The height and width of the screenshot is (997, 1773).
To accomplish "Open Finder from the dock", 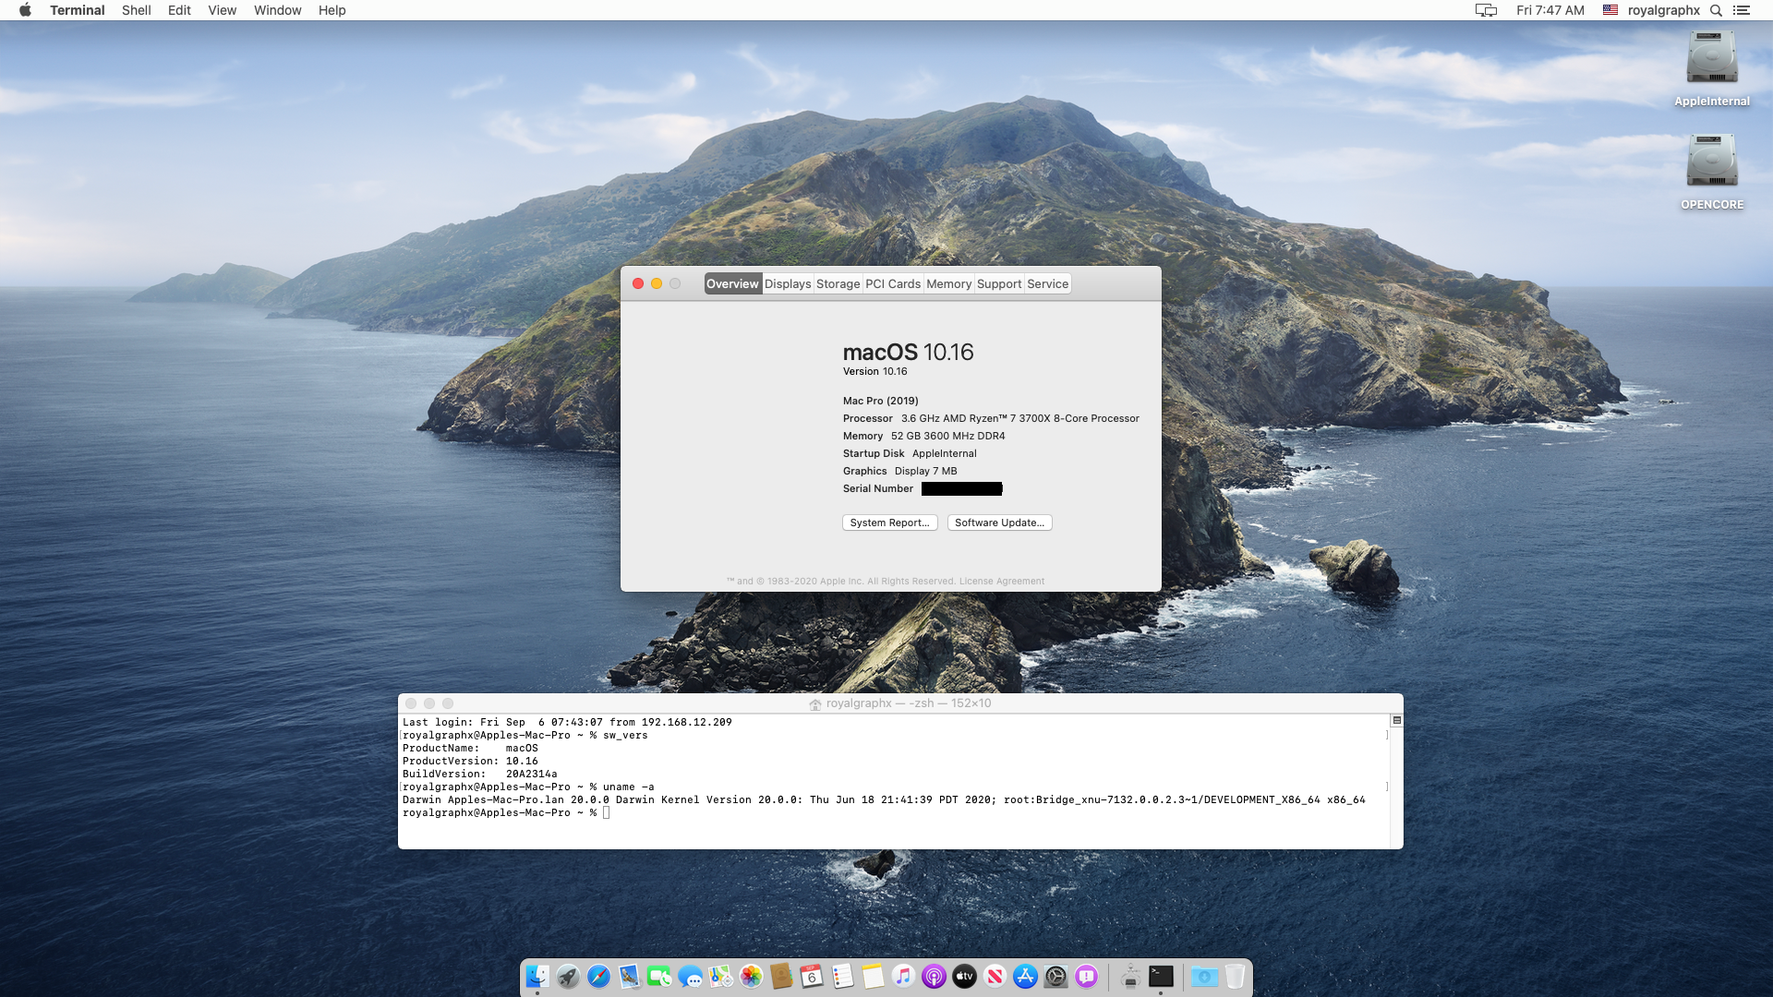I will [537, 976].
